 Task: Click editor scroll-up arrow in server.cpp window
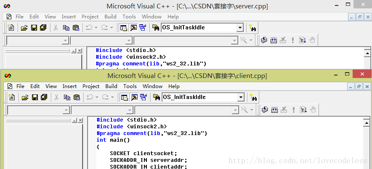tap(367, 53)
